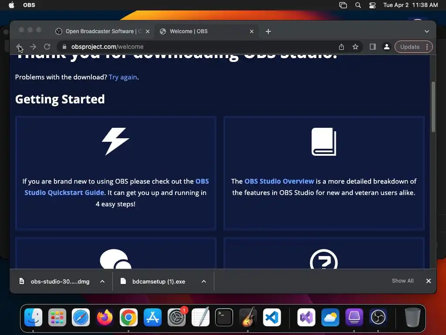Open a new browser tab
Image resolution: width=446 pixels, height=335 pixels.
pyautogui.click(x=268, y=31)
